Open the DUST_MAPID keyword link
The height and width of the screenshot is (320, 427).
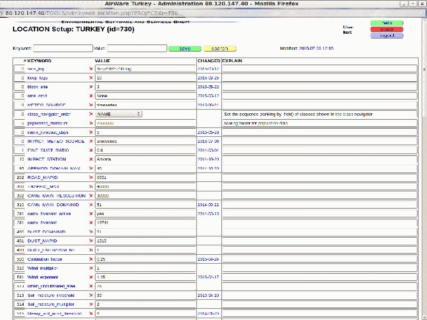point(42,241)
